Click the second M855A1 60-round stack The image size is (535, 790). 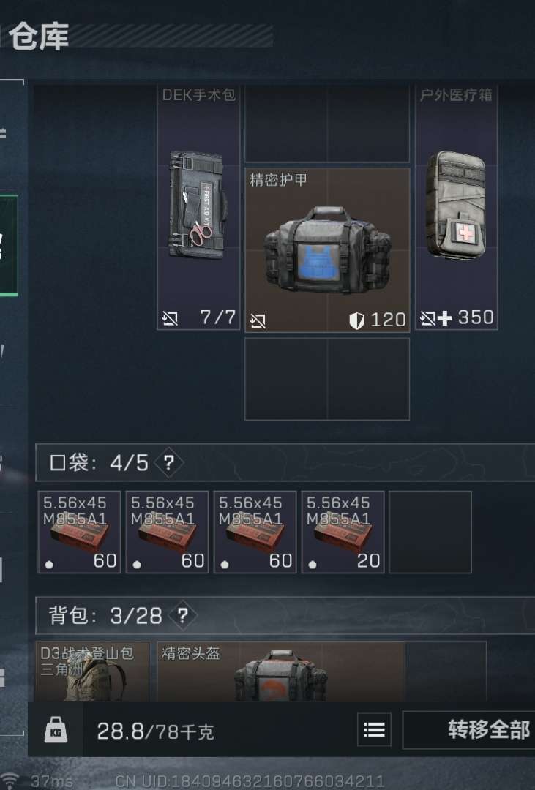167,532
